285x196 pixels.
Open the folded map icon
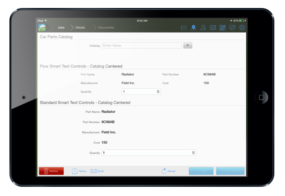[x=213, y=28]
